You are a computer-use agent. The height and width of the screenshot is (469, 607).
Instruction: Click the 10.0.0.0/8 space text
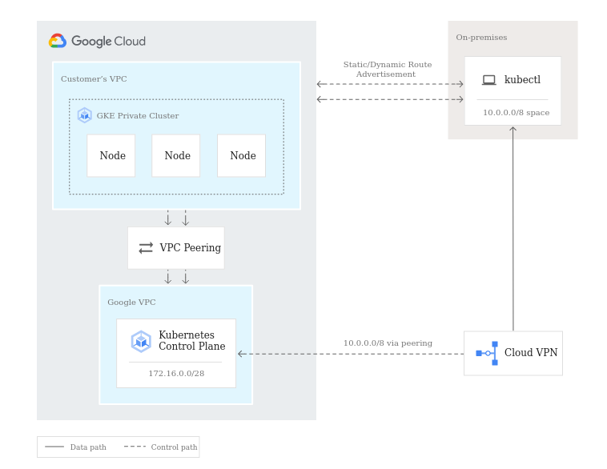(516, 113)
